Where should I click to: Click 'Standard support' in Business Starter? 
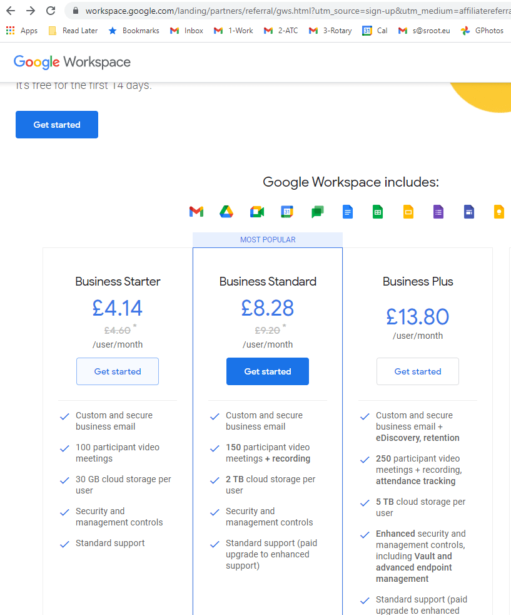[110, 543]
